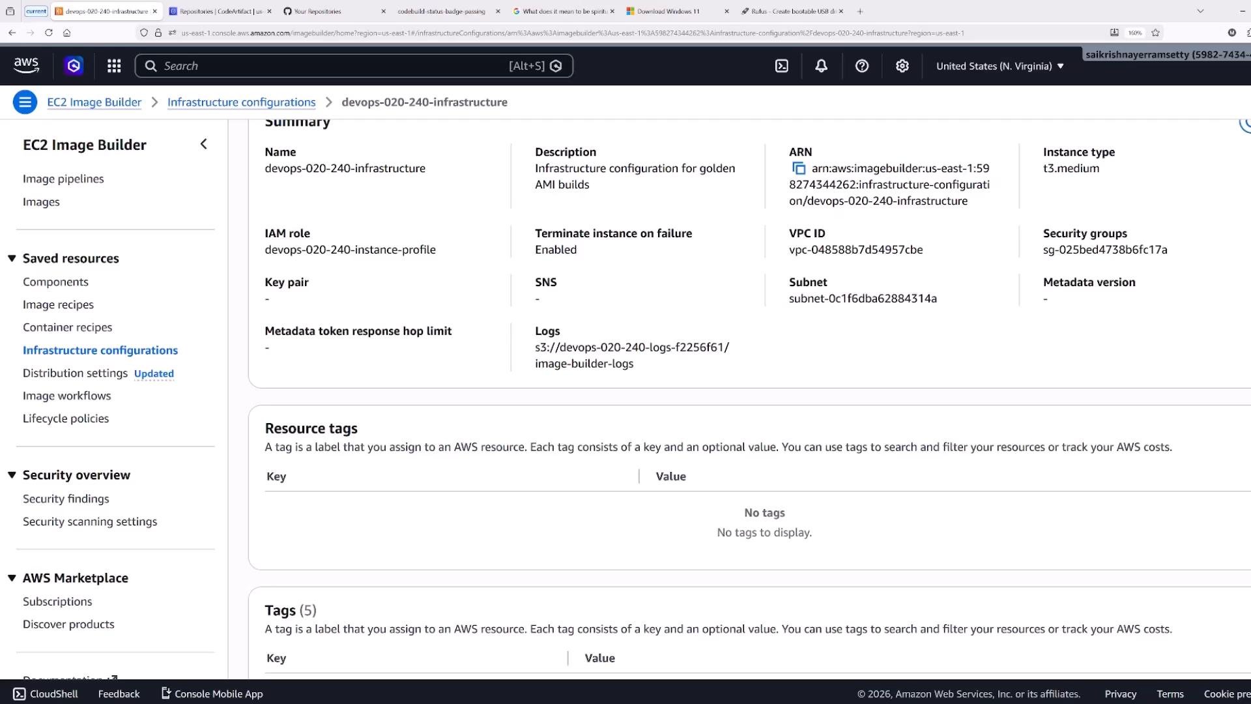Open the AWS home logo
1251x704 pixels.
click(x=26, y=65)
